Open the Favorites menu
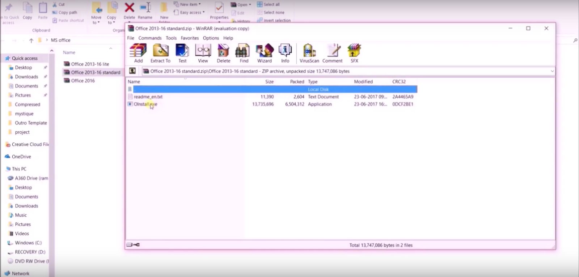Screen dimensions: 579x277 pos(190,38)
